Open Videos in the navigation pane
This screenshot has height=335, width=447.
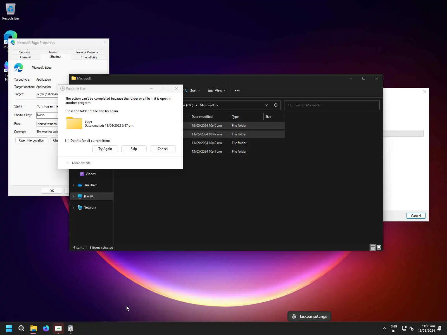[x=91, y=174]
